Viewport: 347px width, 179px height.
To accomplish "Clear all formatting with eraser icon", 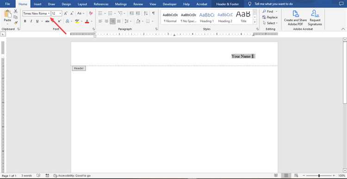I will click(91, 13).
